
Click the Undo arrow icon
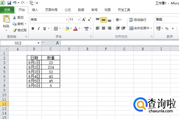pyautogui.click(x=15, y=3)
